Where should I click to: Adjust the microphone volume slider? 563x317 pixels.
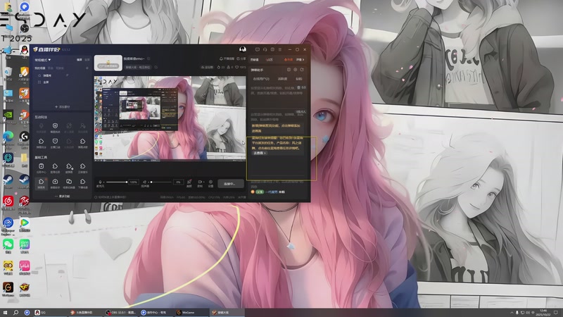tap(116, 182)
